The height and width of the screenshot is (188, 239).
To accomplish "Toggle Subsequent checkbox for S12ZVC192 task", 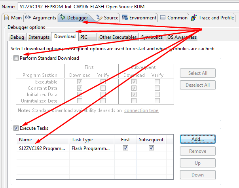I will (151, 148).
